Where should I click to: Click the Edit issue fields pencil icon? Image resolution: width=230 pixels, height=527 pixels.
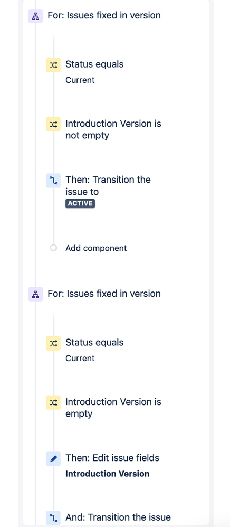(53, 459)
